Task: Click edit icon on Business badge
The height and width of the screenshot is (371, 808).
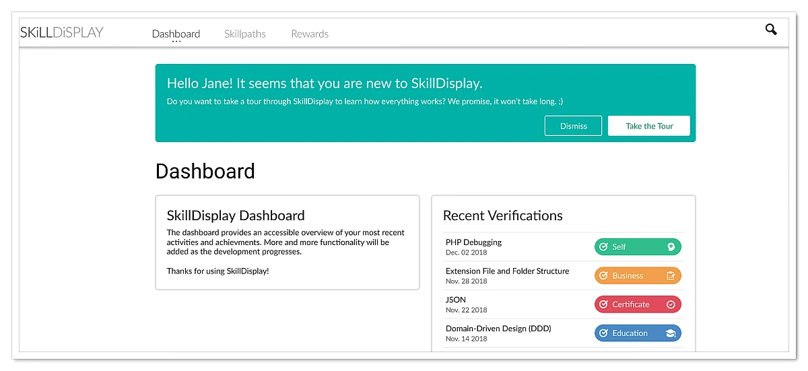Action: 671,276
